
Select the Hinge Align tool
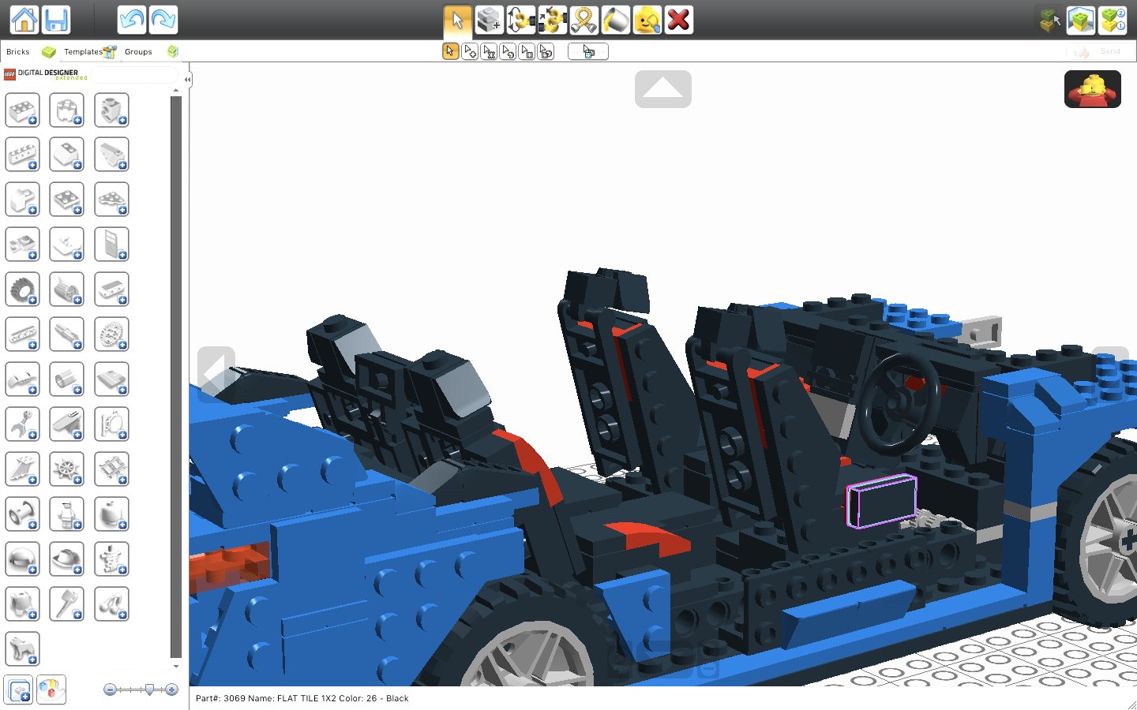tap(553, 20)
